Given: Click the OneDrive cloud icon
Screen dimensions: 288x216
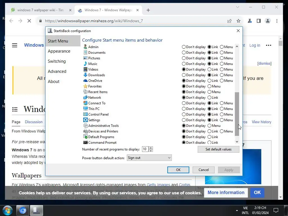Looking at the screenshot, I should (x=85, y=81).
